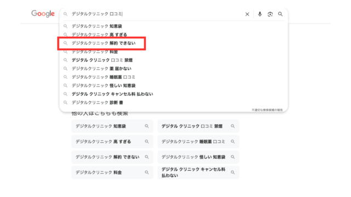
Task: Pick autocomplete suggestion デジタルクリニック 怪しい 知恵袋
Action: coord(174,85)
